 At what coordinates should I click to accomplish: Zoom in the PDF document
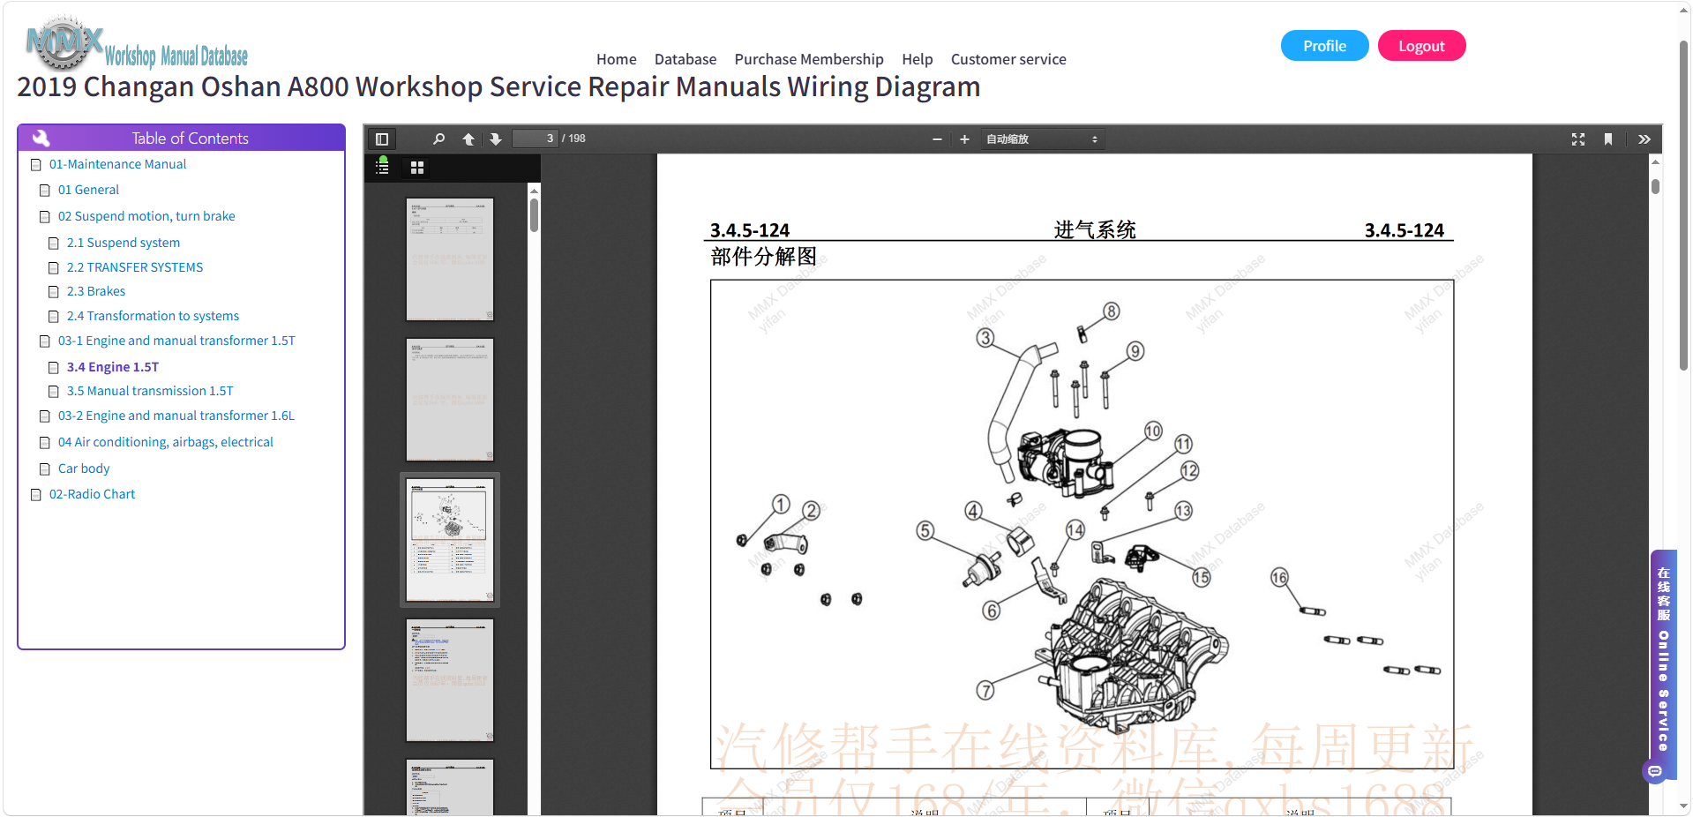pyautogui.click(x=964, y=139)
